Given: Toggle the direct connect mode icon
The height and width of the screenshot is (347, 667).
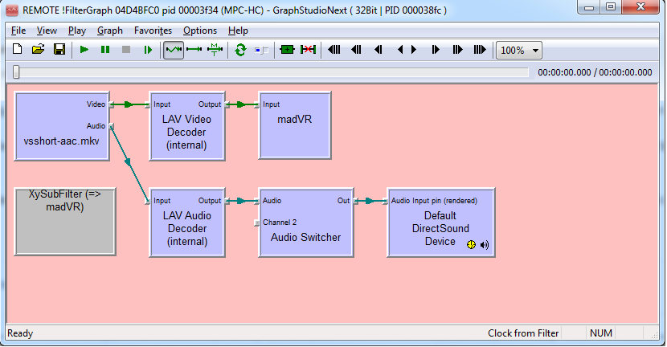Looking at the screenshot, I should [194, 50].
